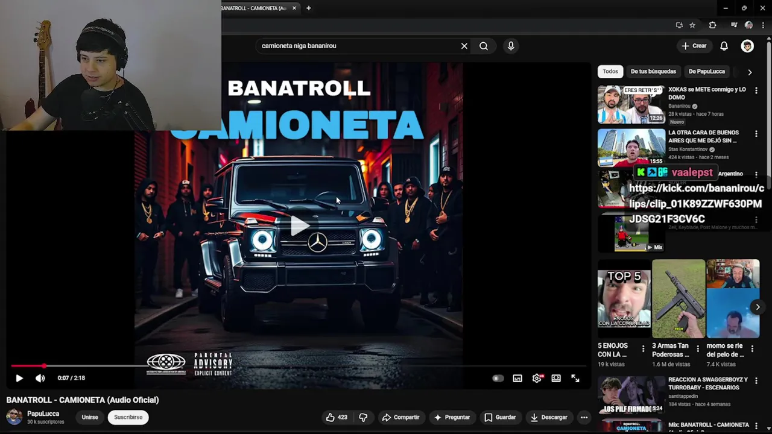Open options for 5 ENOJOS CON LA short
This screenshot has width=772, height=434.
(x=643, y=348)
